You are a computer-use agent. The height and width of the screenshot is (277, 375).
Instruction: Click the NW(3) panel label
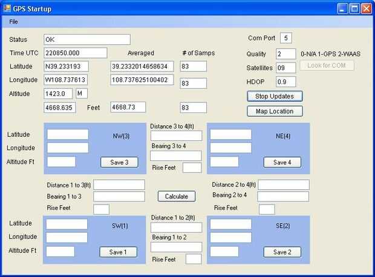point(121,136)
